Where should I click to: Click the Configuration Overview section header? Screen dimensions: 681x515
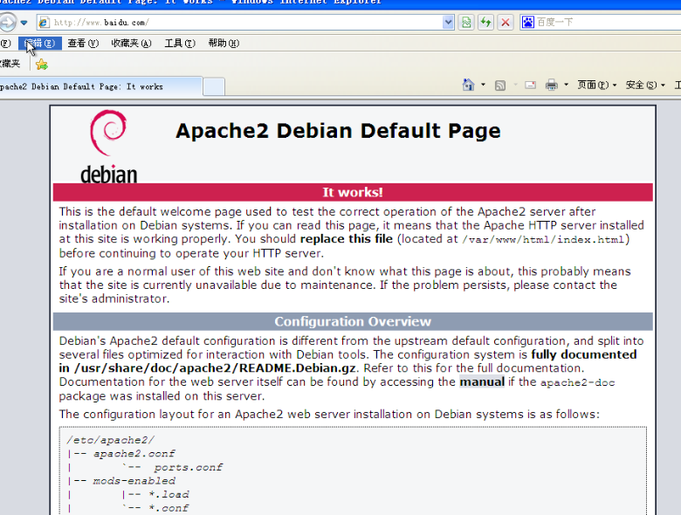pyautogui.click(x=353, y=321)
